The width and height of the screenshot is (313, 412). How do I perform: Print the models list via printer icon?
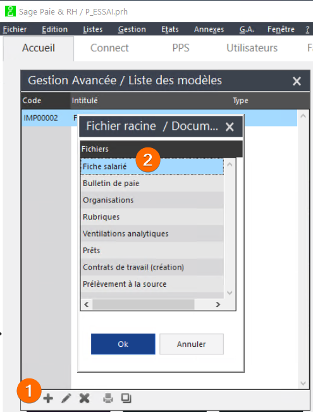click(108, 398)
